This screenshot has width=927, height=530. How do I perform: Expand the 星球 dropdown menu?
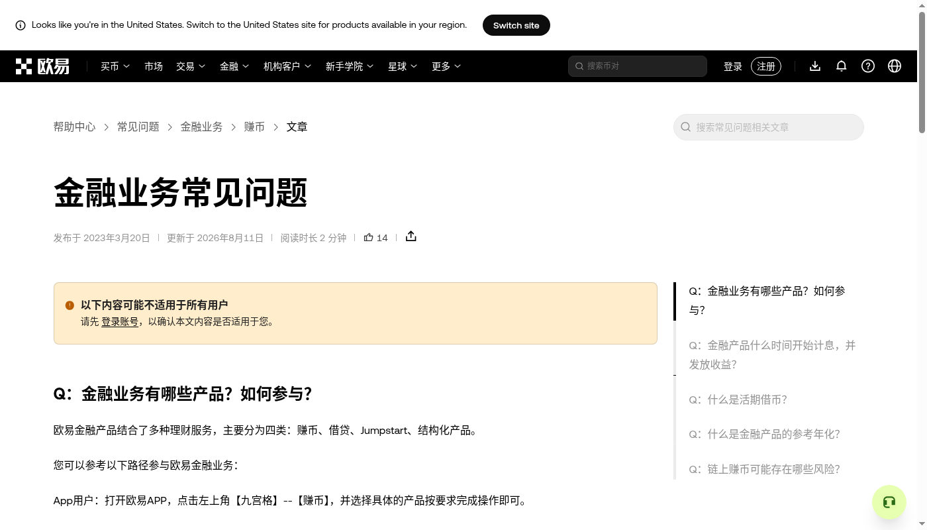tap(403, 66)
